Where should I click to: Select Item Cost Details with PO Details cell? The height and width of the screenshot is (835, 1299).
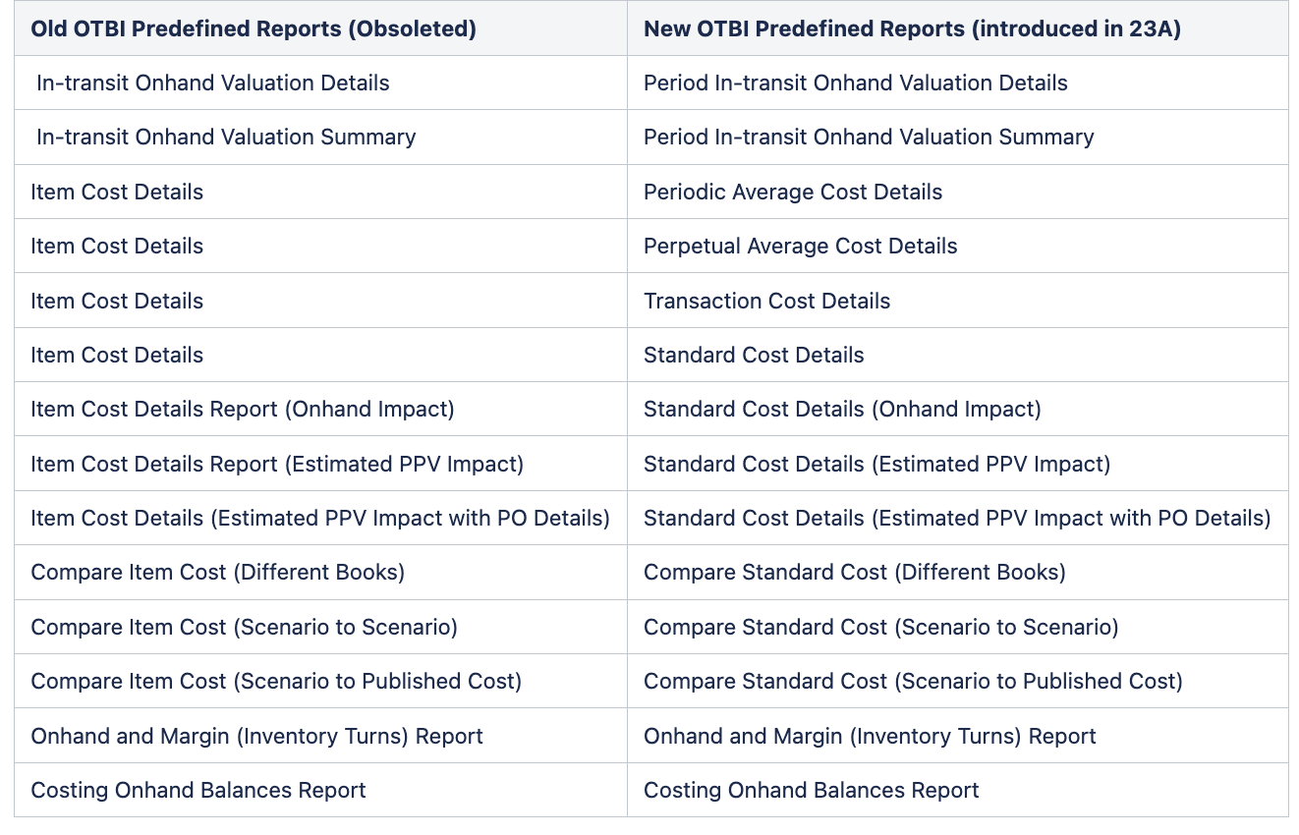[x=320, y=518]
